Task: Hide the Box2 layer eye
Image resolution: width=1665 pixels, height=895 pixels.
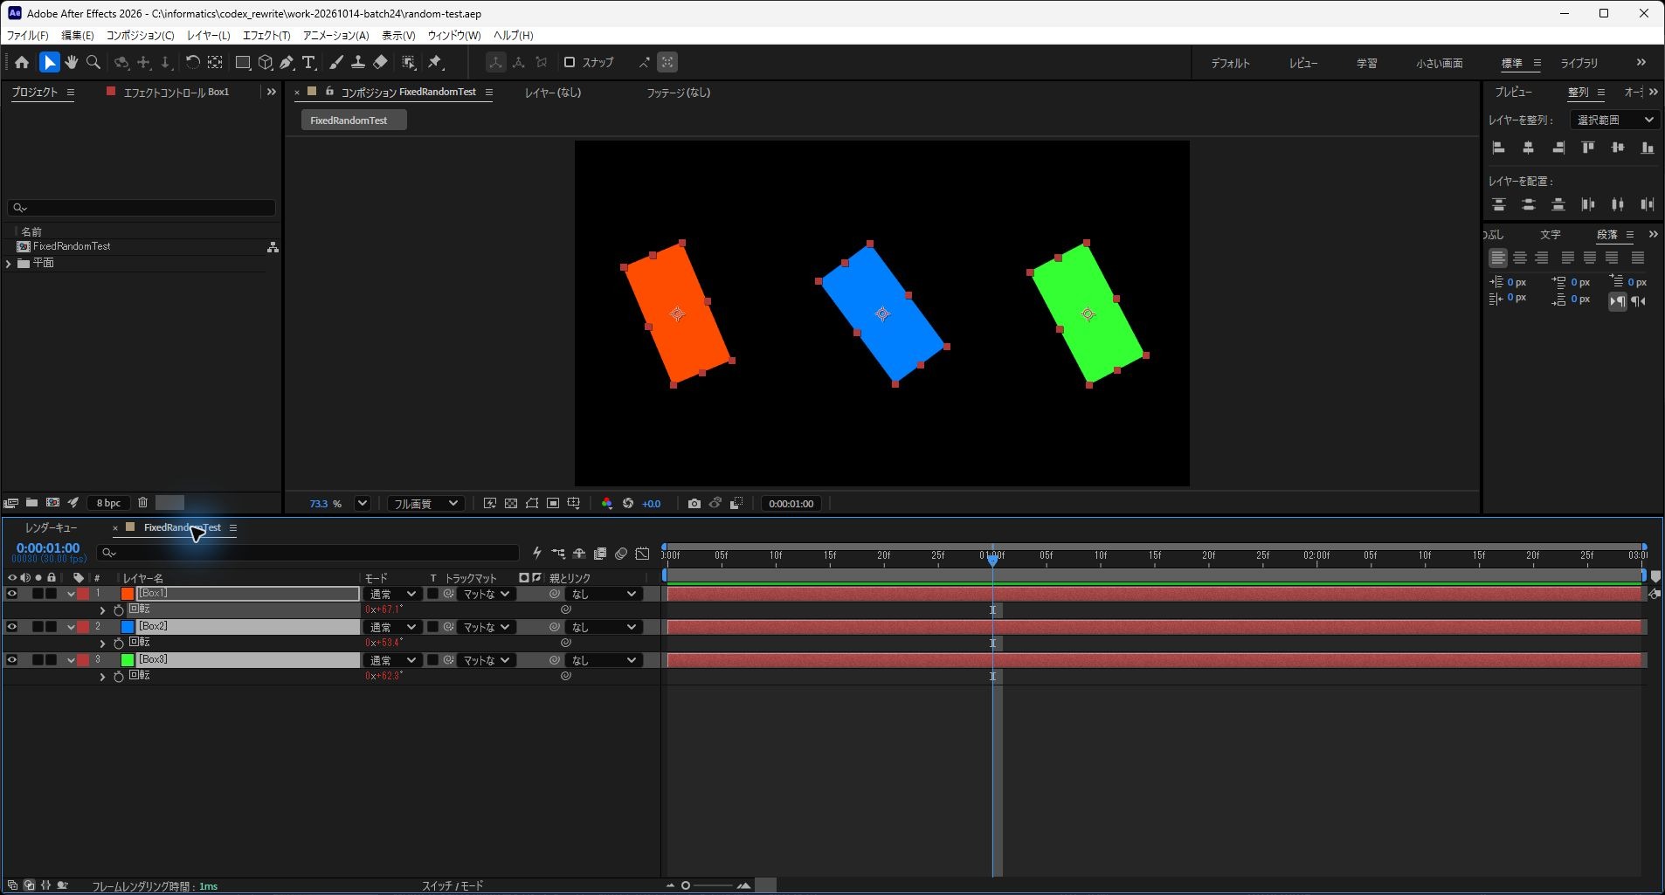Action: pos(11,627)
